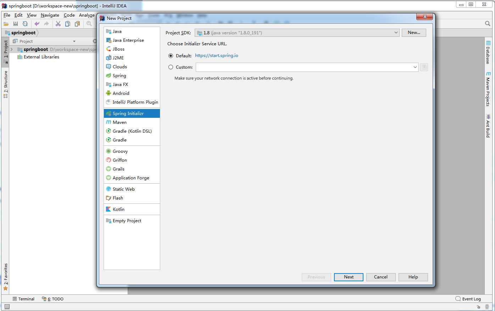Click the Next button

coord(349,277)
